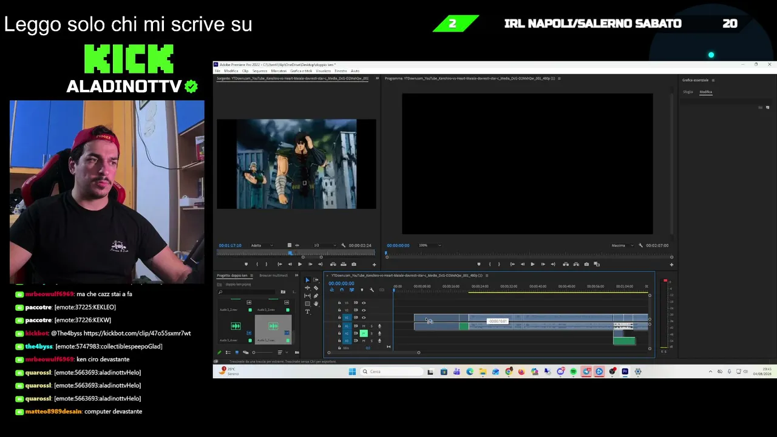
Task: Open Program monitor resolution dropdown 'Massima'
Action: 623,245
